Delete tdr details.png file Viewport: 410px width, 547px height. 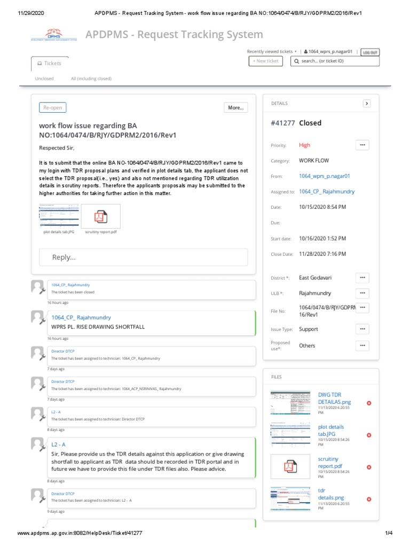coord(369,499)
